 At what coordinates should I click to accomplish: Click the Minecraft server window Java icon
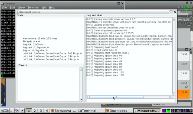tap(18, 12)
